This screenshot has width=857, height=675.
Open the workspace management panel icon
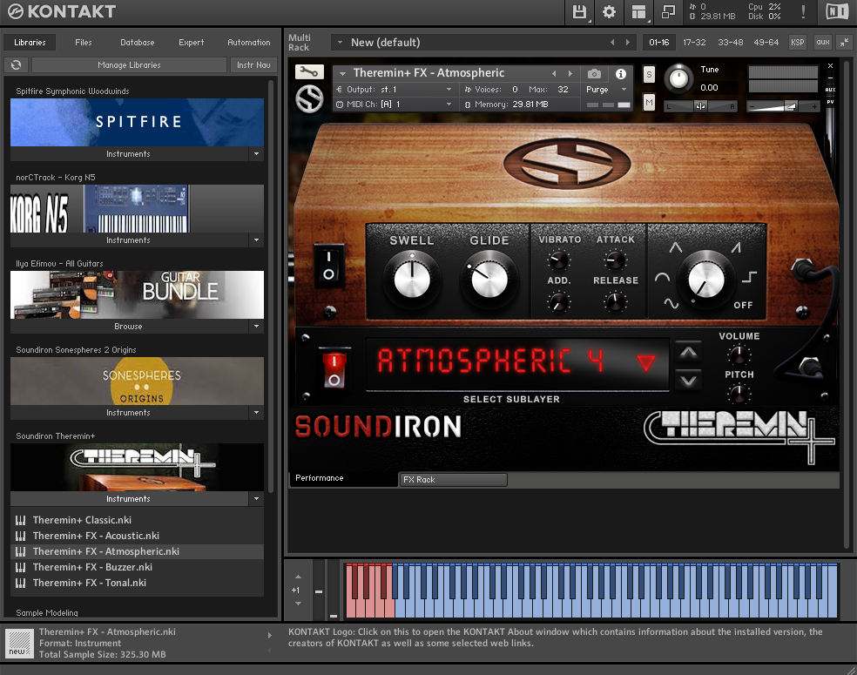638,12
